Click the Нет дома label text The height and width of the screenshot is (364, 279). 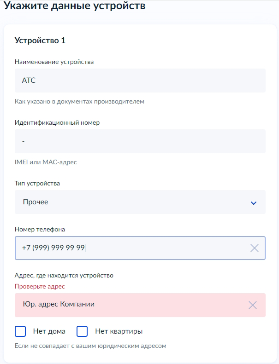[49, 331]
